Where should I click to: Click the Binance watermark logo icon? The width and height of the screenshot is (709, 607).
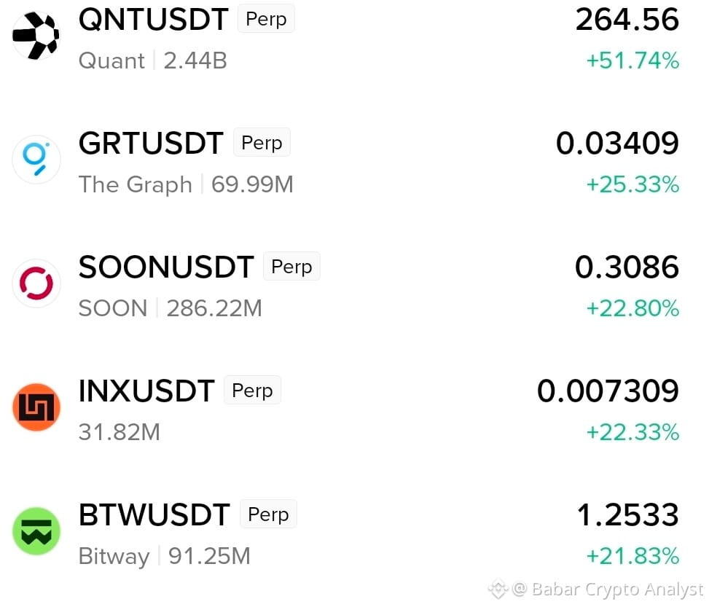(498, 589)
